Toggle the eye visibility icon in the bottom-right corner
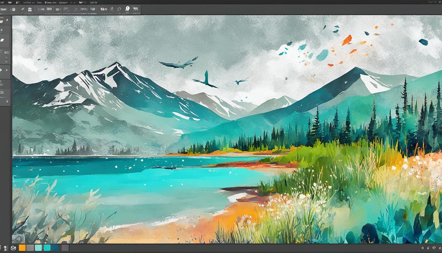This screenshot has width=442, height=253. 423,248
